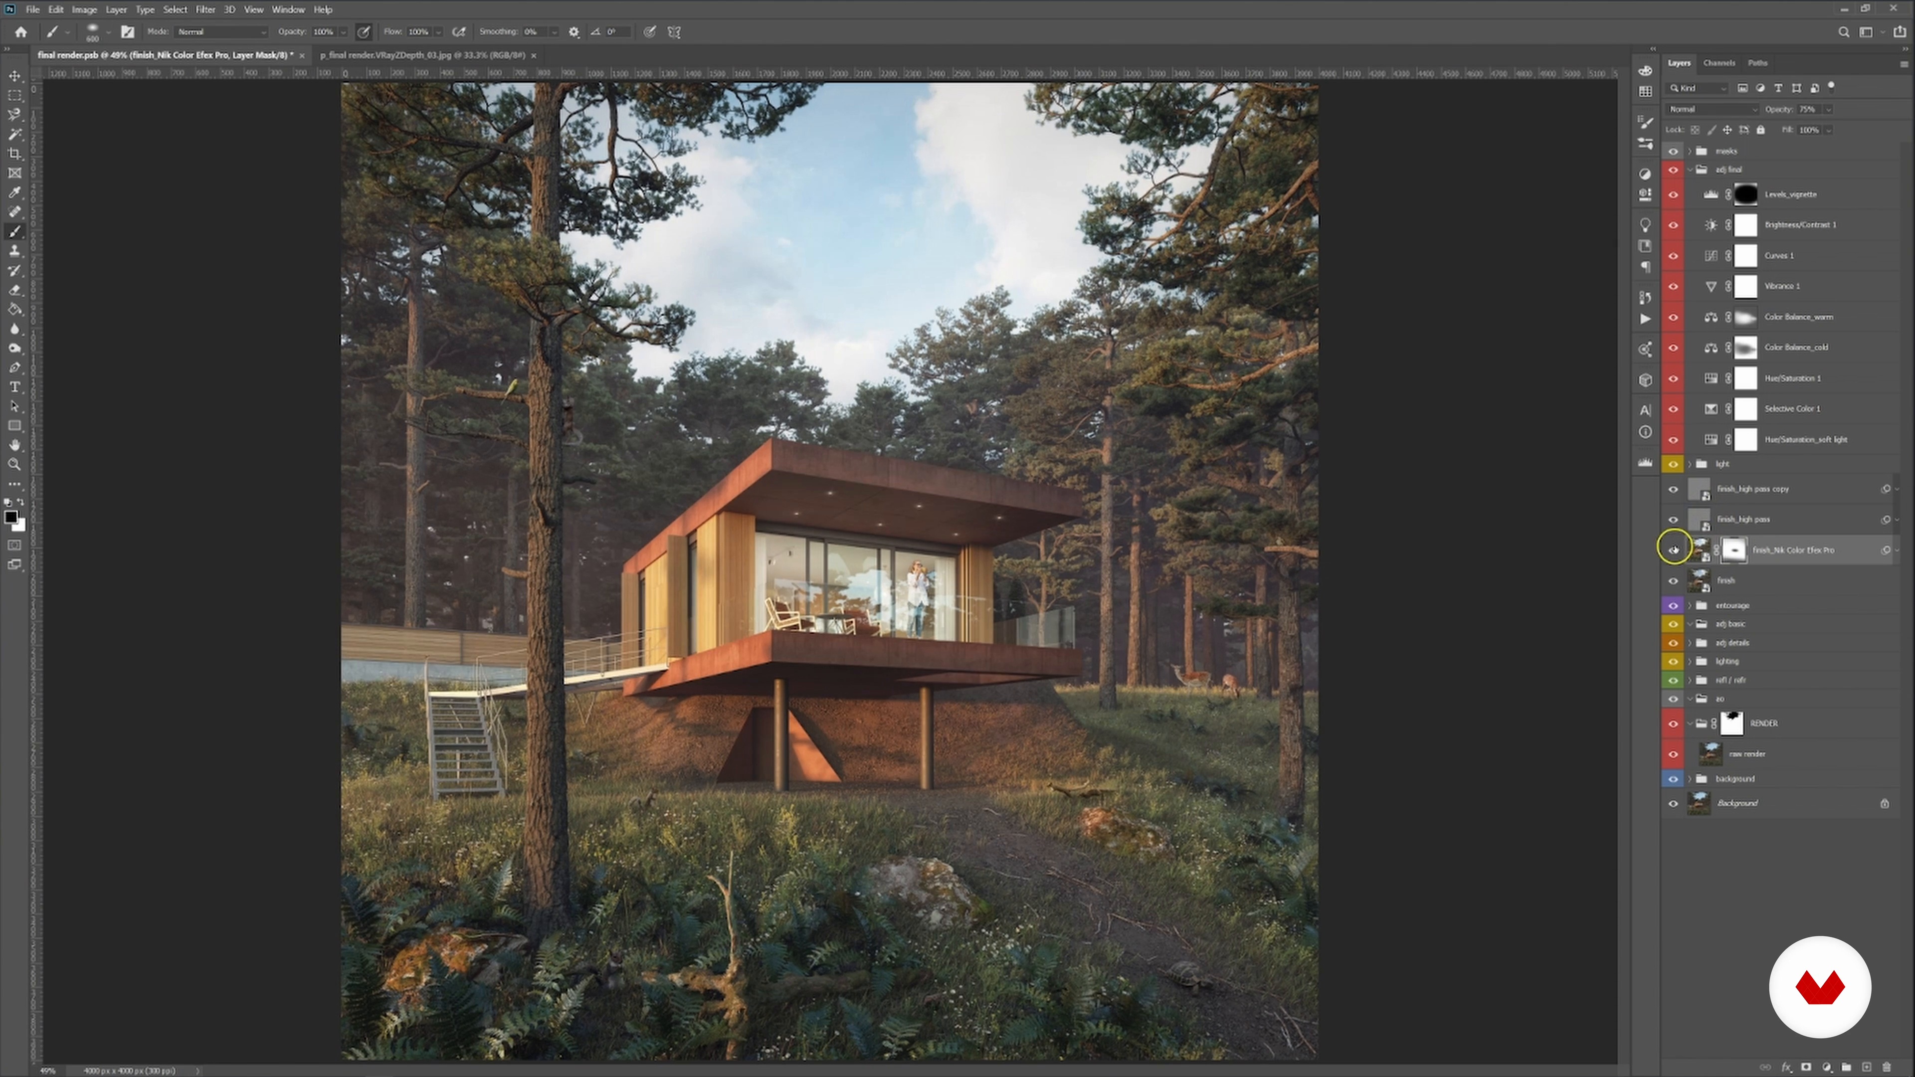Open the layer blend mode dropdown
The height and width of the screenshot is (1077, 1915).
pos(1713,109)
